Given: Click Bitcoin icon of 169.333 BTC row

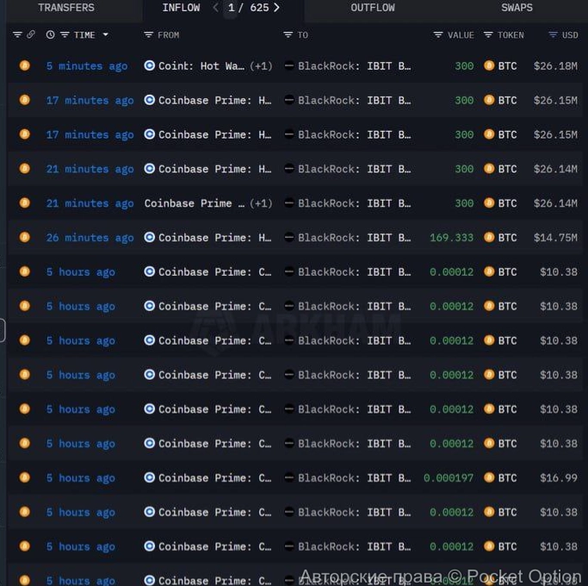Looking at the screenshot, I should 489,238.
